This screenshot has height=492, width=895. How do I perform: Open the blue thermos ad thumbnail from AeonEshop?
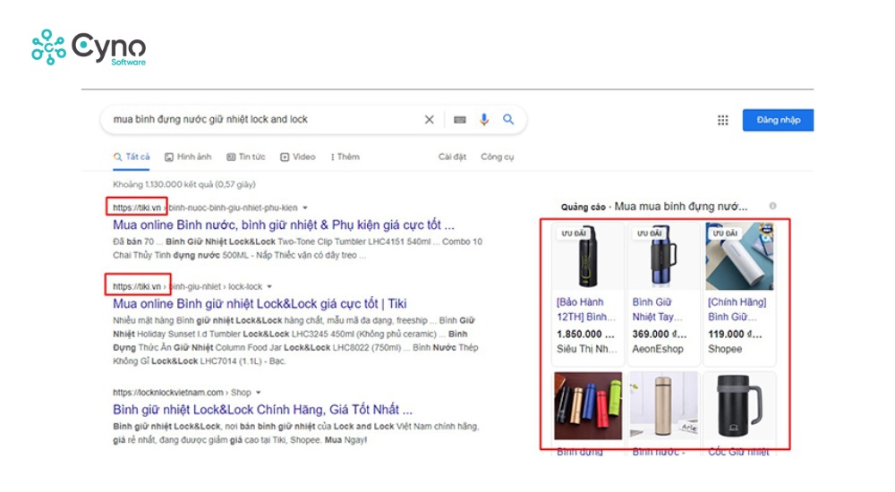click(x=663, y=256)
